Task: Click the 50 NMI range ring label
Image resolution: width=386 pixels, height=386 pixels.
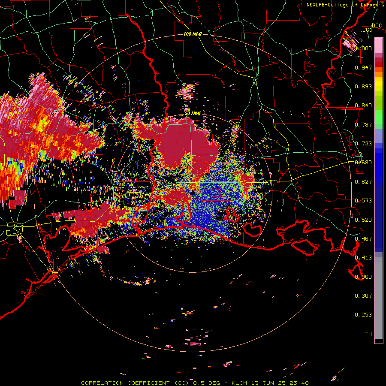Action: tap(193, 114)
